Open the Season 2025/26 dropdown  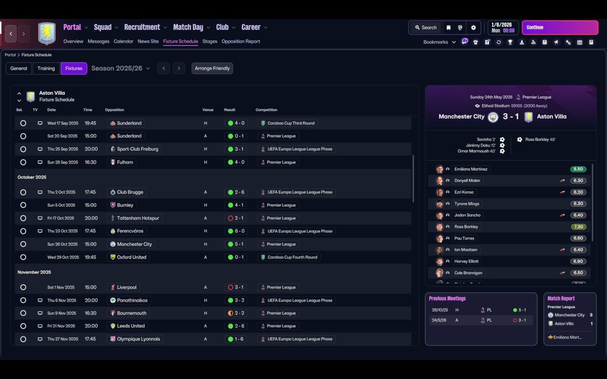coord(120,68)
